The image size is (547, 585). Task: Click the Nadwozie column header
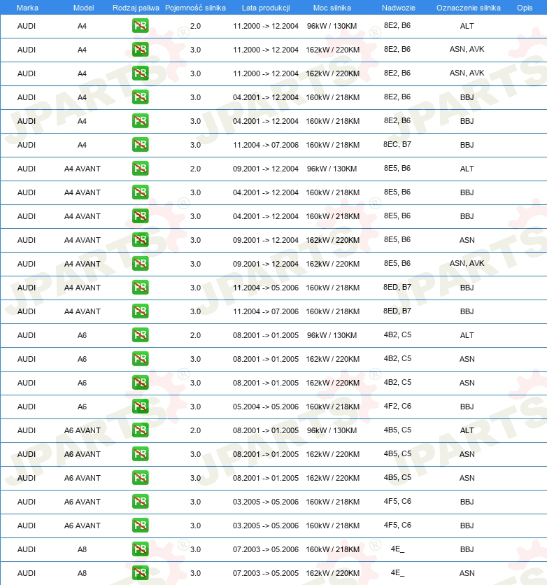pos(398,8)
